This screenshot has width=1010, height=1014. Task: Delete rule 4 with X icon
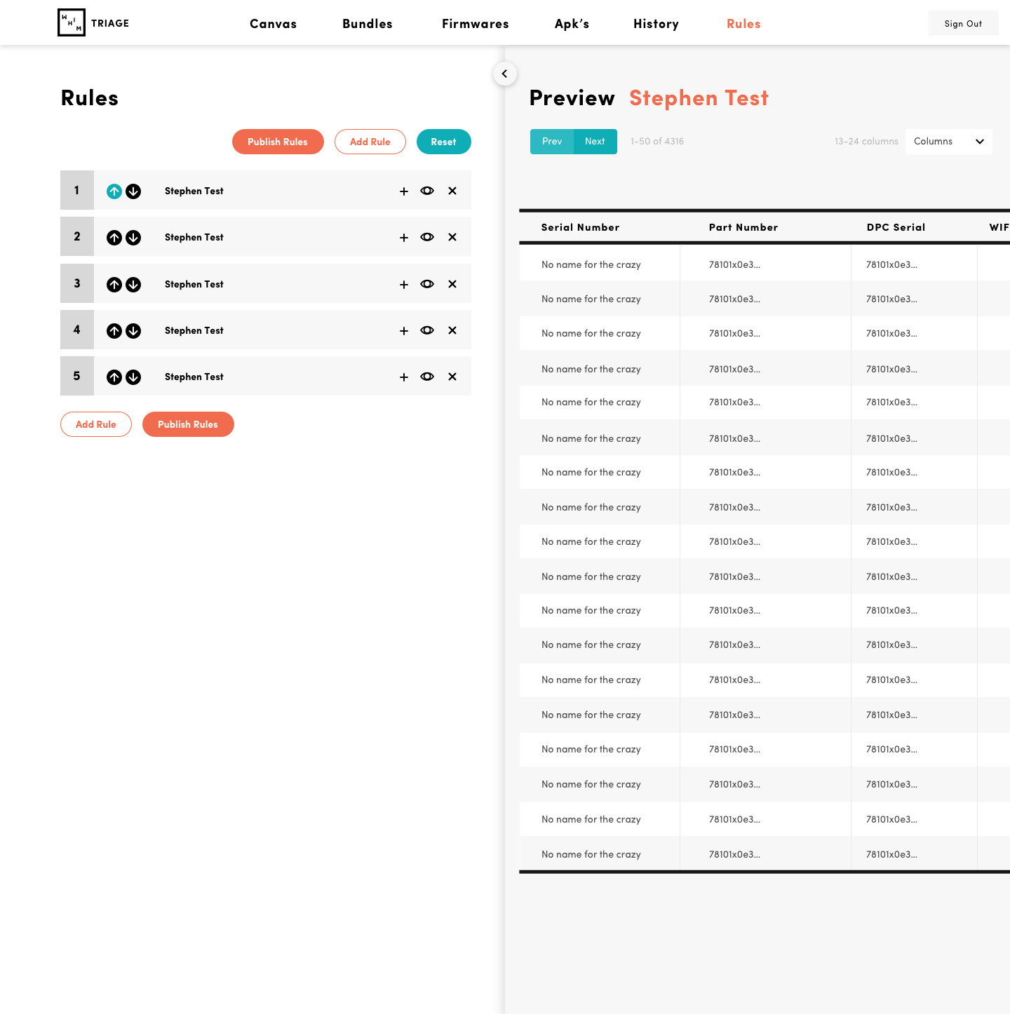point(452,330)
